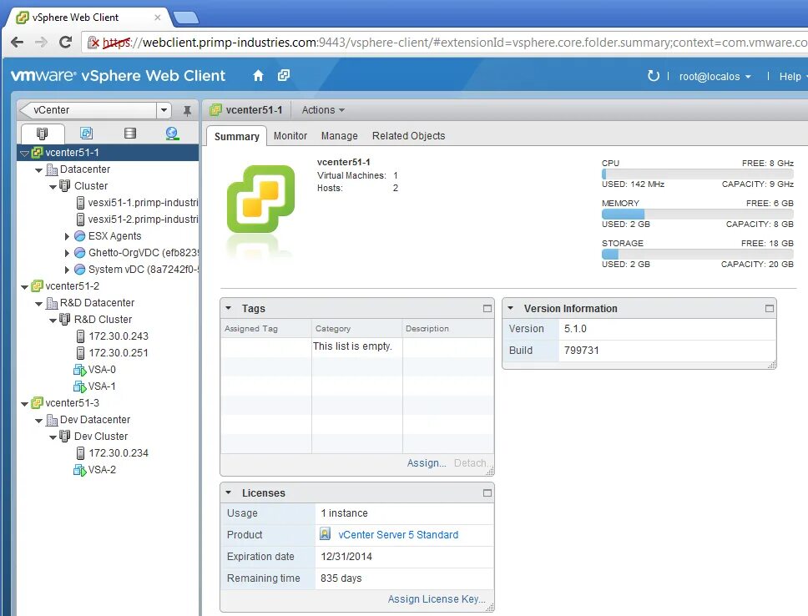Switch to the VMs and Templates inventory icon
The width and height of the screenshot is (808, 616).
pyautogui.click(x=87, y=133)
